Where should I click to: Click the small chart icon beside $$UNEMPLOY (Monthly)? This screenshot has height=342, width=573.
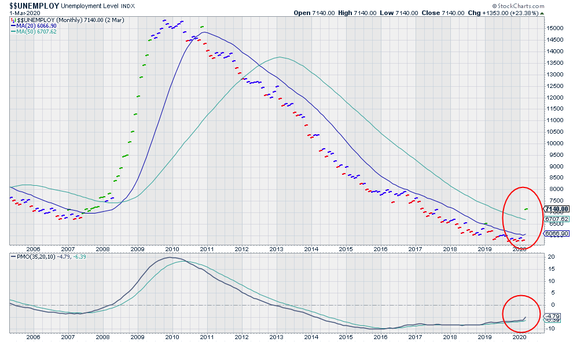[x=13, y=20]
